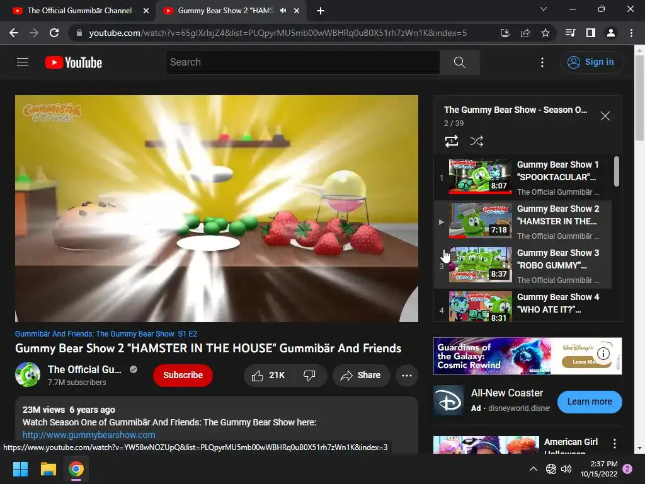Open the channel avatar of Gummibär
This screenshot has width=645, height=484.
28,374
